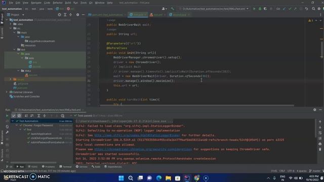Open the File menu

click(11, 3)
